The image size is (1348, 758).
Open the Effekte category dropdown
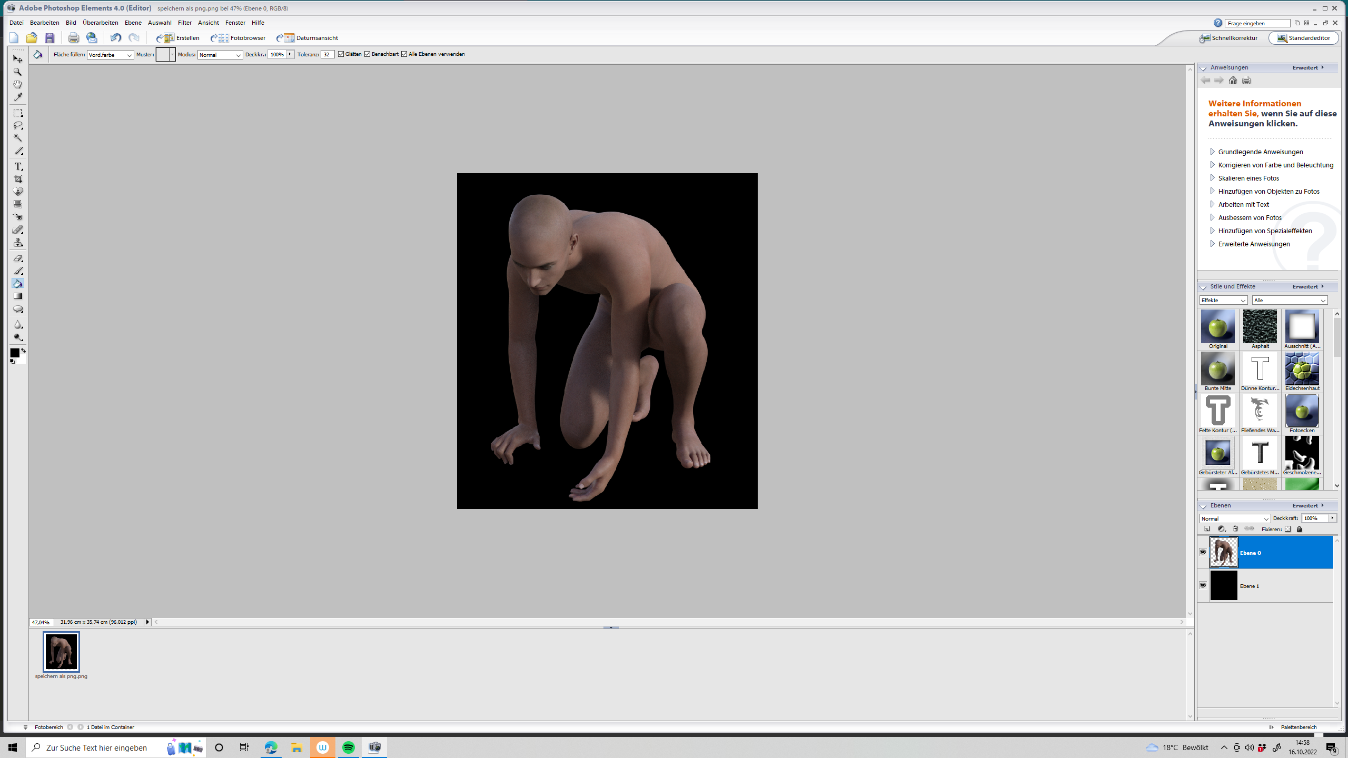(x=1223, y=301)
